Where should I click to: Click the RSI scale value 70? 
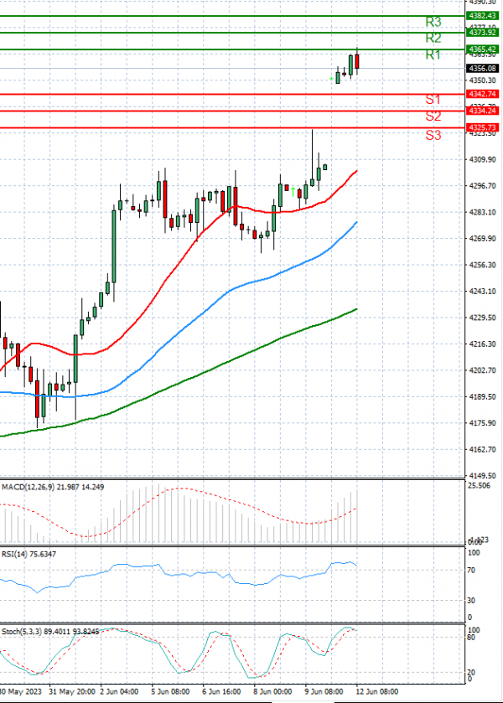point(472,571)
